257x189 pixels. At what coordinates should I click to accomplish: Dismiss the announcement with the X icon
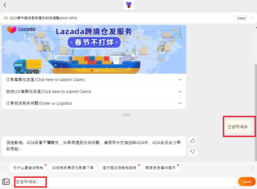(x=252, y=18)
